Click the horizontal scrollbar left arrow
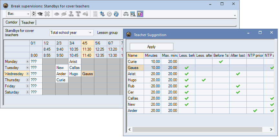The image size is (279, 138). pos(129,129)
